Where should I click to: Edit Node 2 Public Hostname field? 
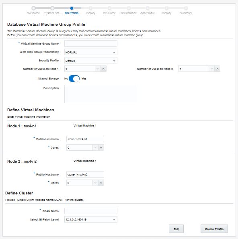tap(85, 174)
